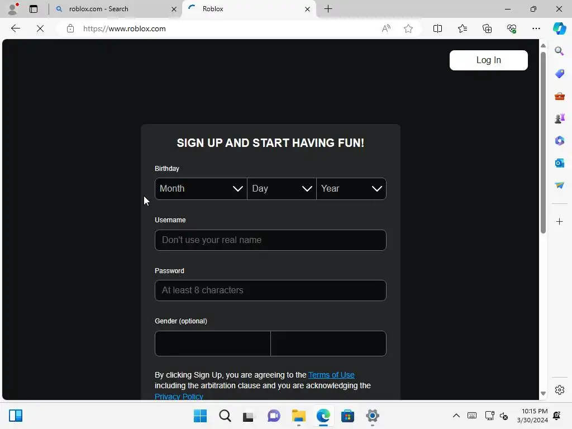Open Read aloud in the address bar
The width and height of the screenshot is (572, 429).
[386, 28]
